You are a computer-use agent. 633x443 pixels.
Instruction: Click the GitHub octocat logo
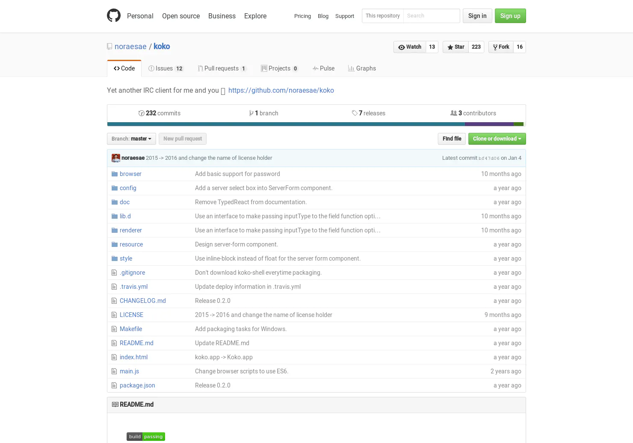114,15
